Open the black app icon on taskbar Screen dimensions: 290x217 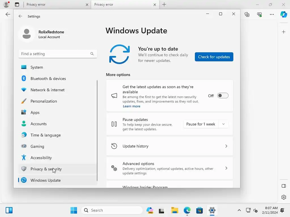point(161,210)
